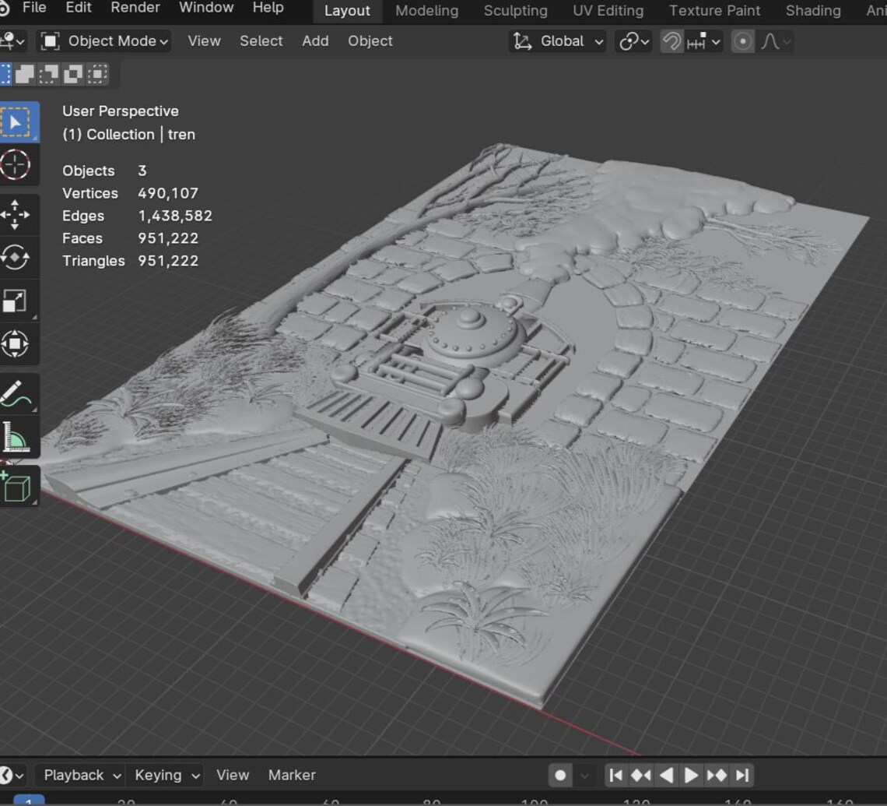The width and height of the screenshot is (887, 806).
Task: Jump to the previous keyframe
Action: pyautogui.click(x=641, y=775)
